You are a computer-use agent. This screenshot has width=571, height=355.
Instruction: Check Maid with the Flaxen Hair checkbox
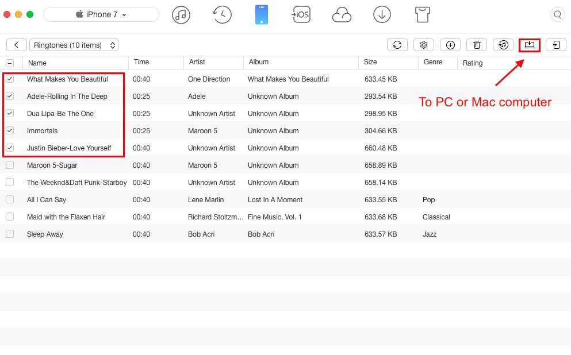10,217
